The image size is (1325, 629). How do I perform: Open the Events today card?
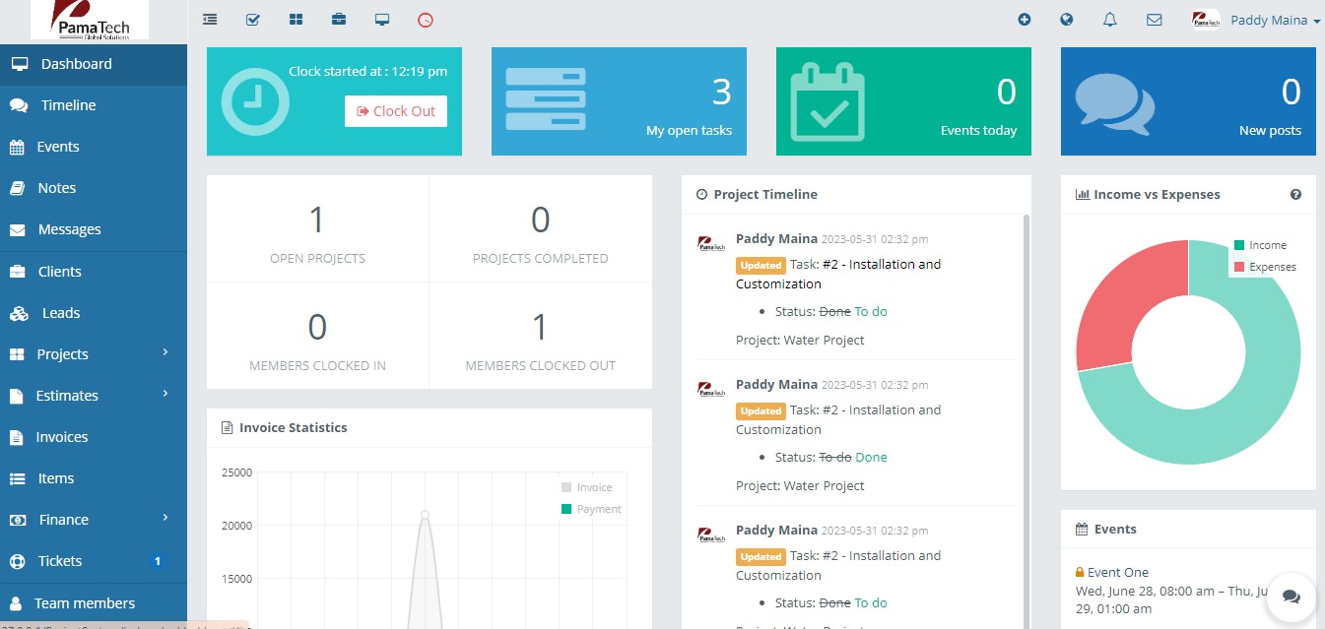903,101
